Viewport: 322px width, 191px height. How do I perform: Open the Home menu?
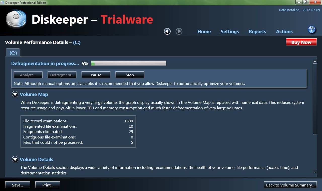pos(204,31)
